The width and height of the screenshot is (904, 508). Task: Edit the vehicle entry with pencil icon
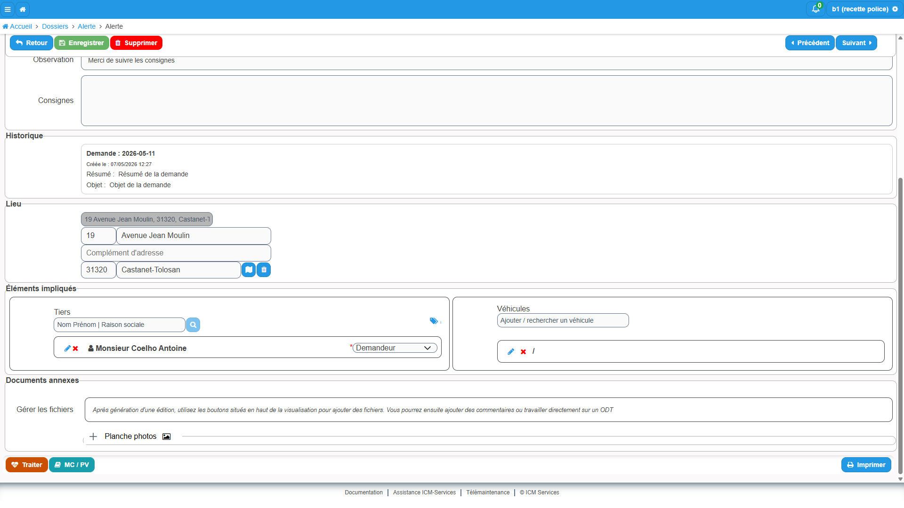(511, 352)
